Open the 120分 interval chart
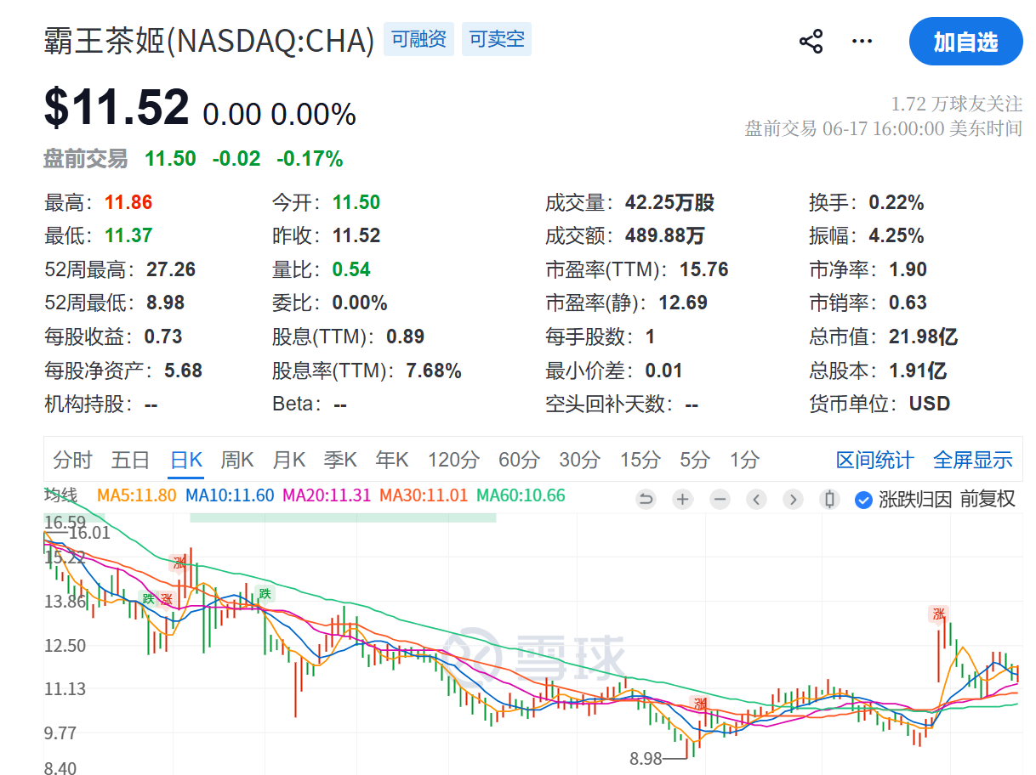The width and height of the screenshot is (1036, 775). click(453, 460)
